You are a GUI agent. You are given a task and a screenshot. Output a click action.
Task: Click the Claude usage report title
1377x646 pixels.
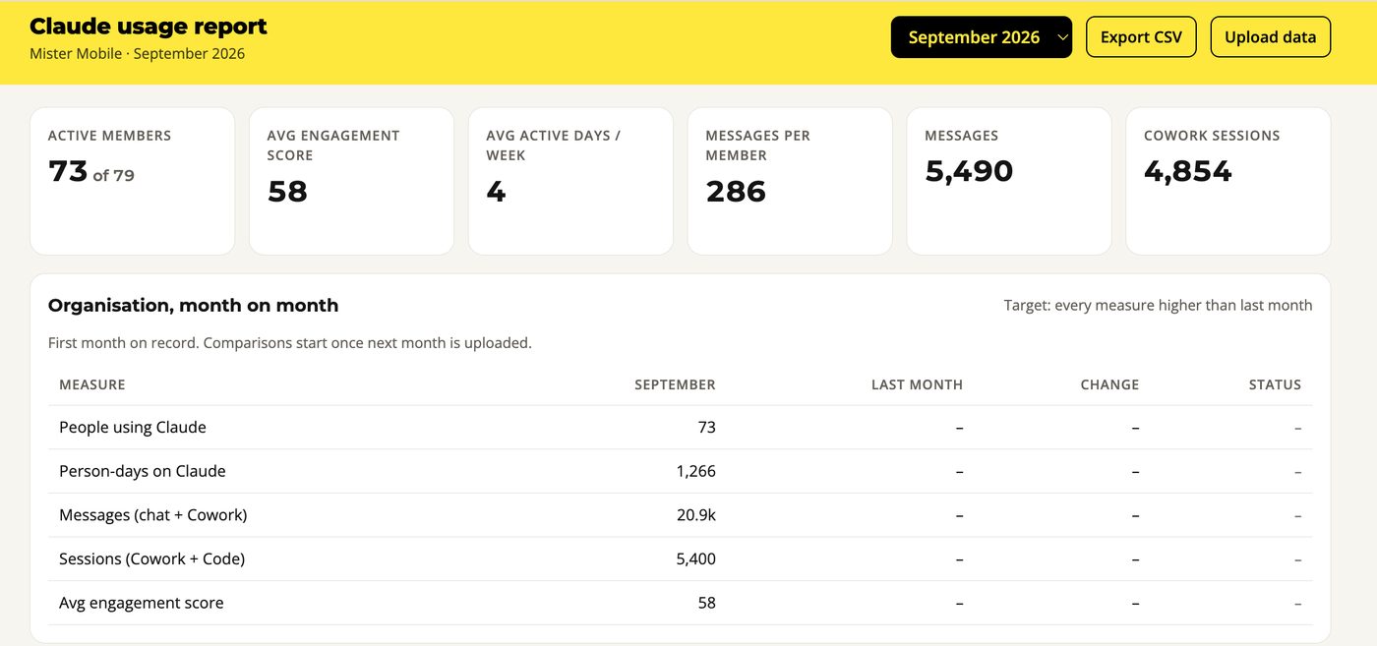coord(149,27)
